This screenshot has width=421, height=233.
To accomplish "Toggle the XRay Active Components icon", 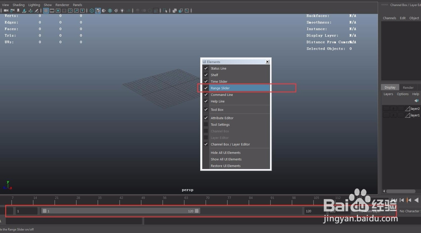I will point(181,11).
